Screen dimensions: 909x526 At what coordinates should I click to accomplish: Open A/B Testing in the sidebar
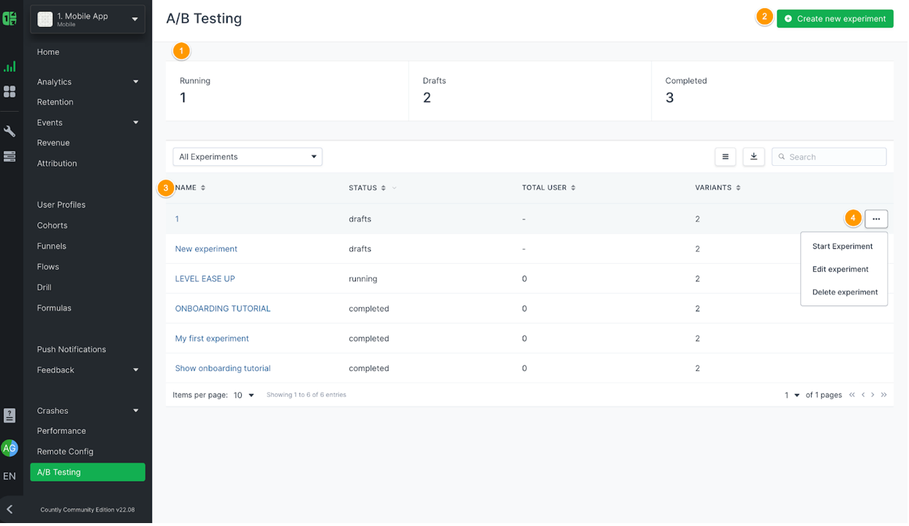pos(88,473)
